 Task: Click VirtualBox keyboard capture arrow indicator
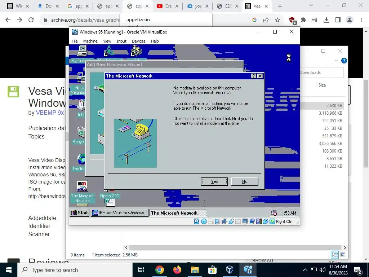pos(272,221)
